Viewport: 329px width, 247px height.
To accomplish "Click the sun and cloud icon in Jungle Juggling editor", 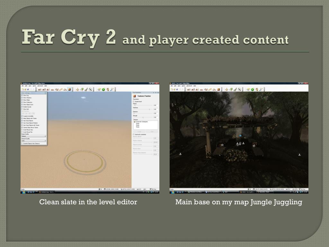I will click(x=248, y=89).
